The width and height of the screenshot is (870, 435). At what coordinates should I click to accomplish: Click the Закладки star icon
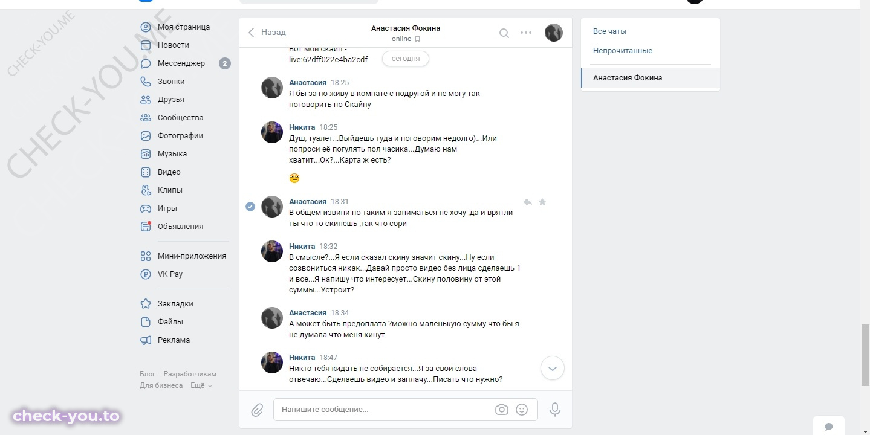point(146,304)
